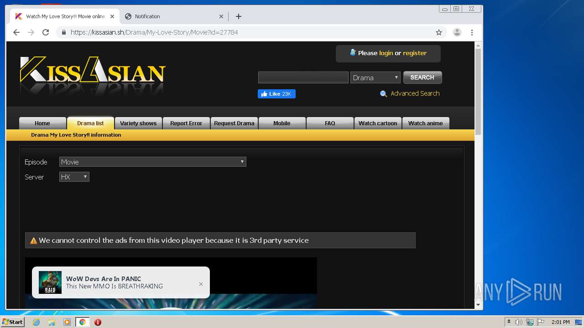Open the Chrome profile avatar
Viewport: 584px width, 328px height.
(x=457, y=32)
